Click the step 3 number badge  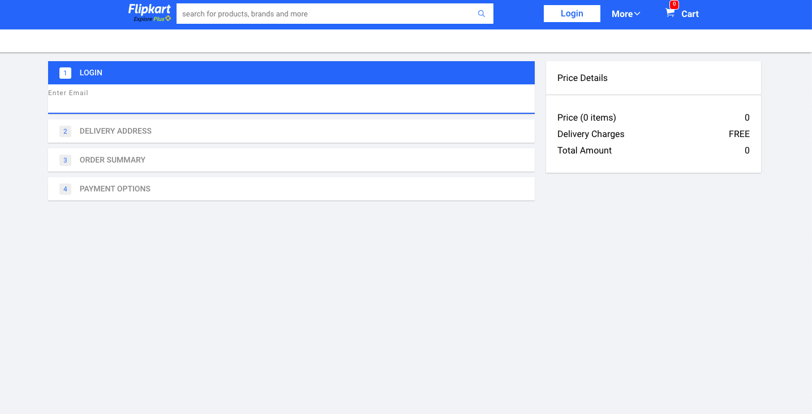[x=65, y=160]
